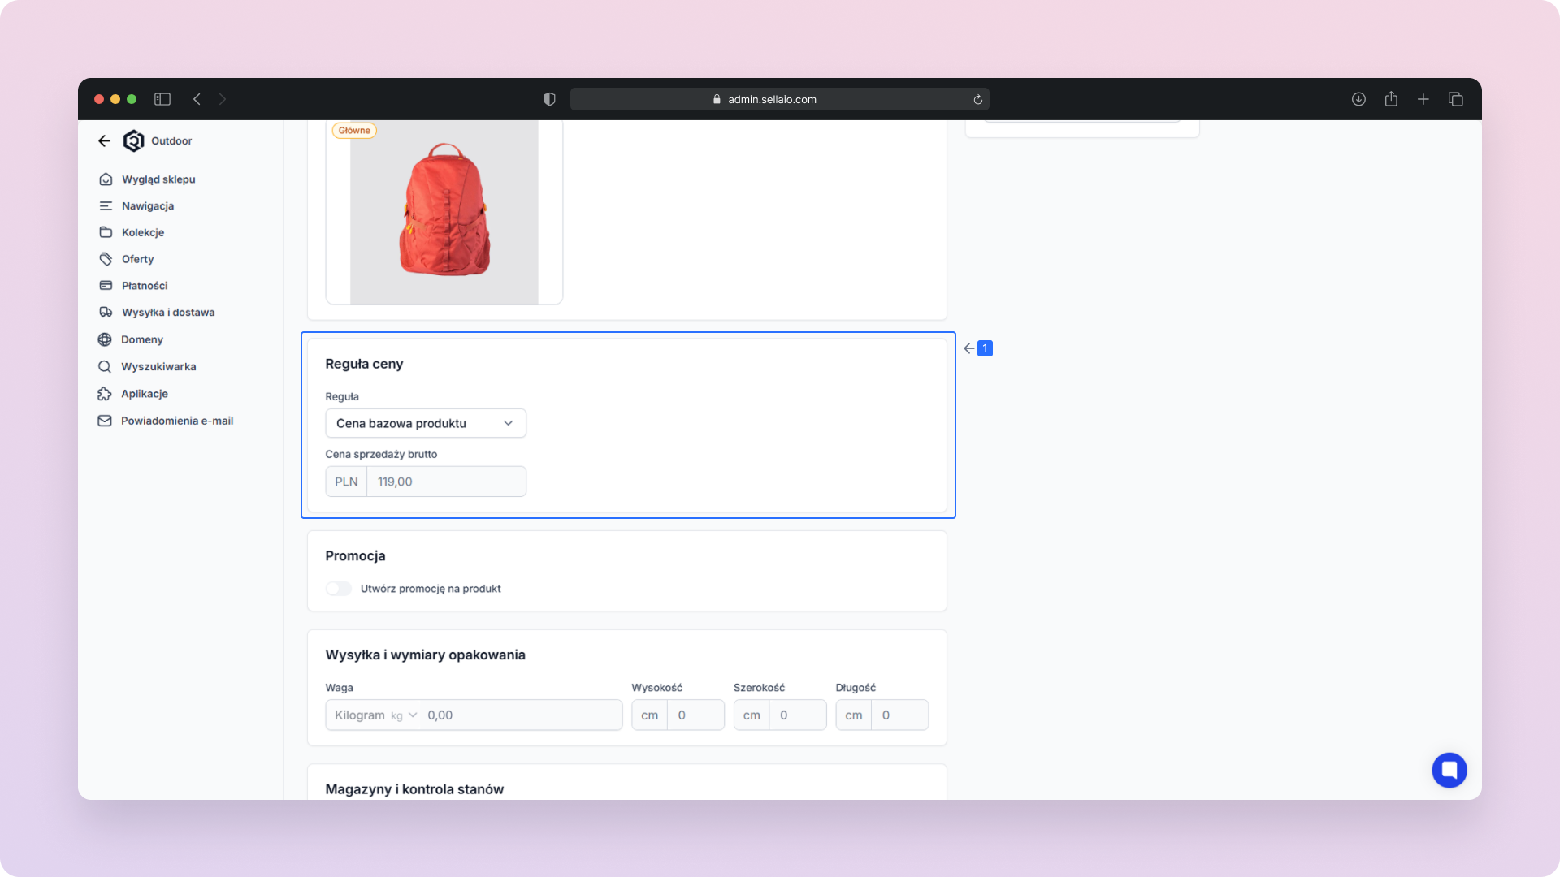
Task: Go to Wysyłka i dostawa menu
Action: 167,313
